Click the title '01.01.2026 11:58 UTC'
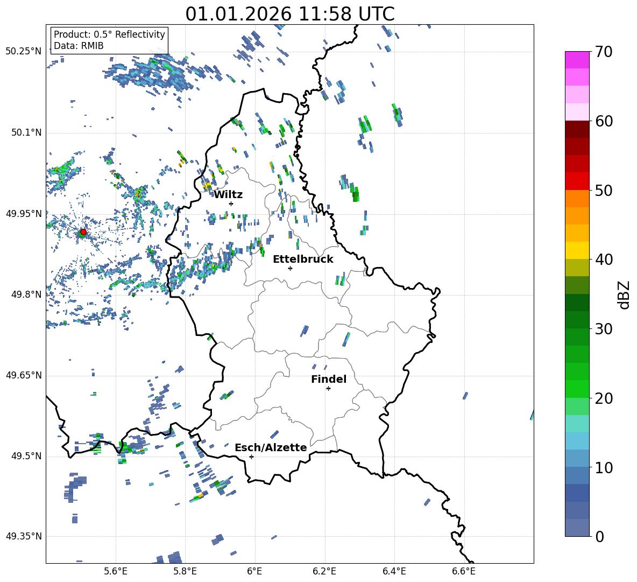The width and height of the screenshot is (637, 582). pyautogui.click(x=290, y=14)
